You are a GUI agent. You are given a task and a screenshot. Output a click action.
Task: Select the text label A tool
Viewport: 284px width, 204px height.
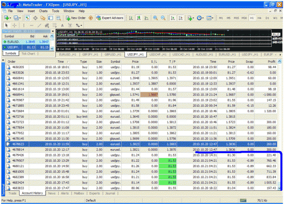[x=62, y=25]
